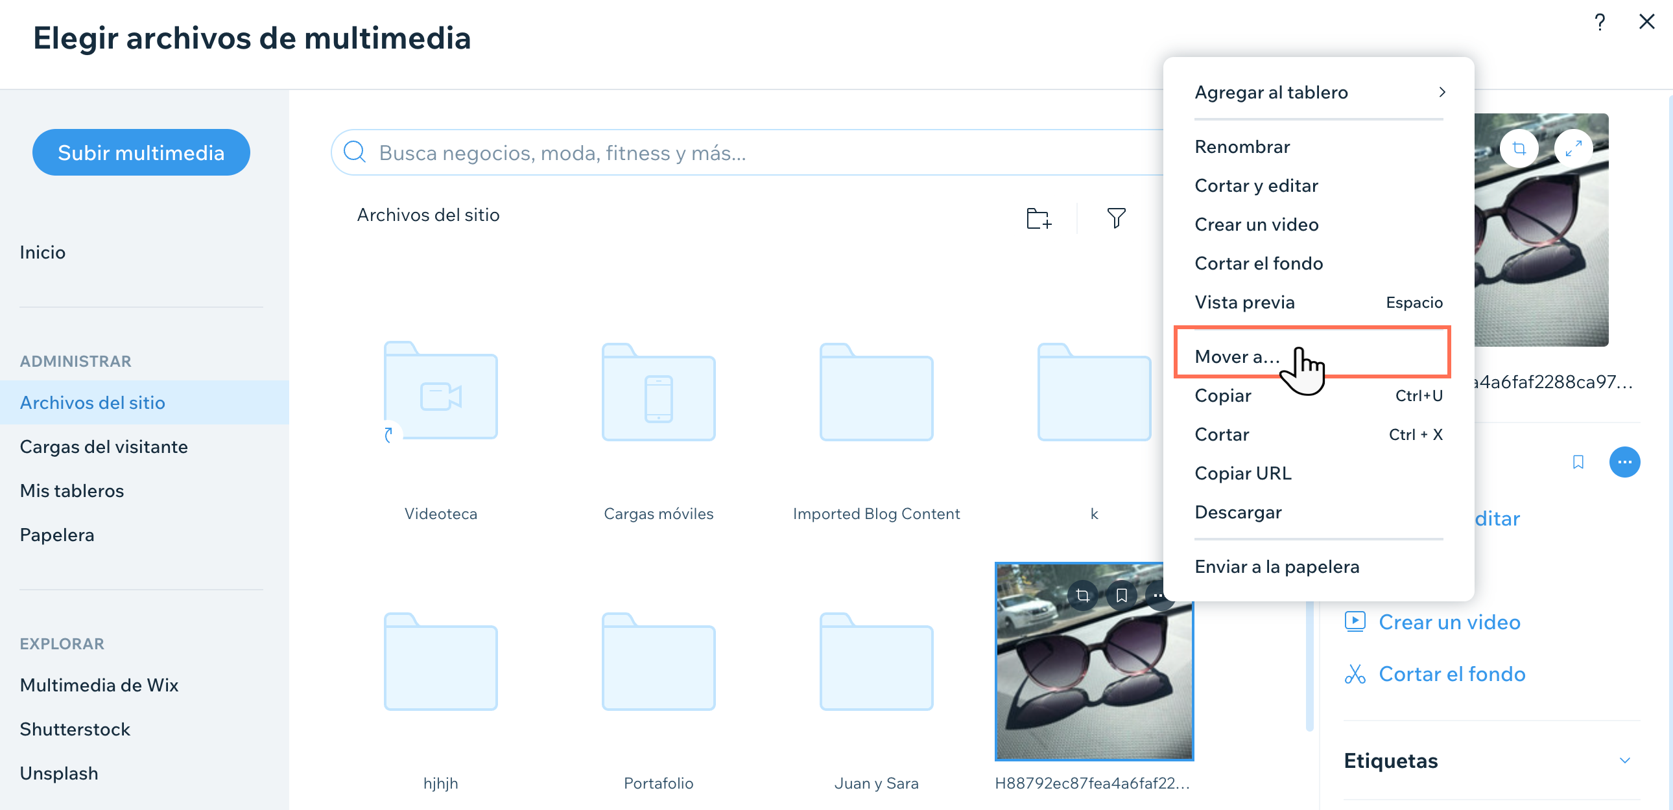Click crop icon on selected sunglasses thumbnail
The height and width of the screenshot is (810, 1673).
1083,595
